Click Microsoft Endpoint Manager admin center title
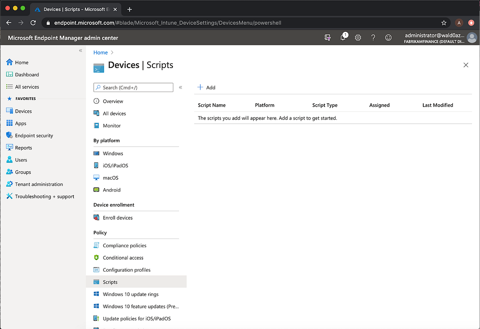The image size is (480, 329). coord(63,38)
